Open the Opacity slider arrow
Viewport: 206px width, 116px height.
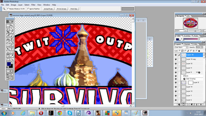(x=202, y=47)
